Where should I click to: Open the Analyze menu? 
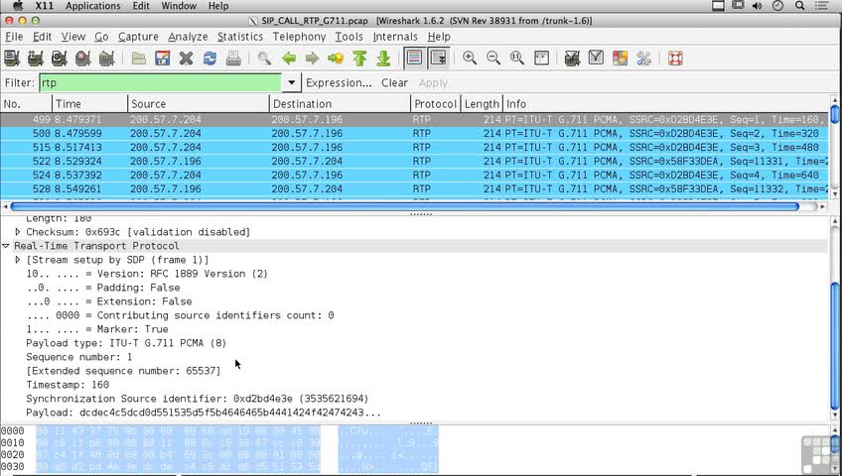[x=188, y=37]
